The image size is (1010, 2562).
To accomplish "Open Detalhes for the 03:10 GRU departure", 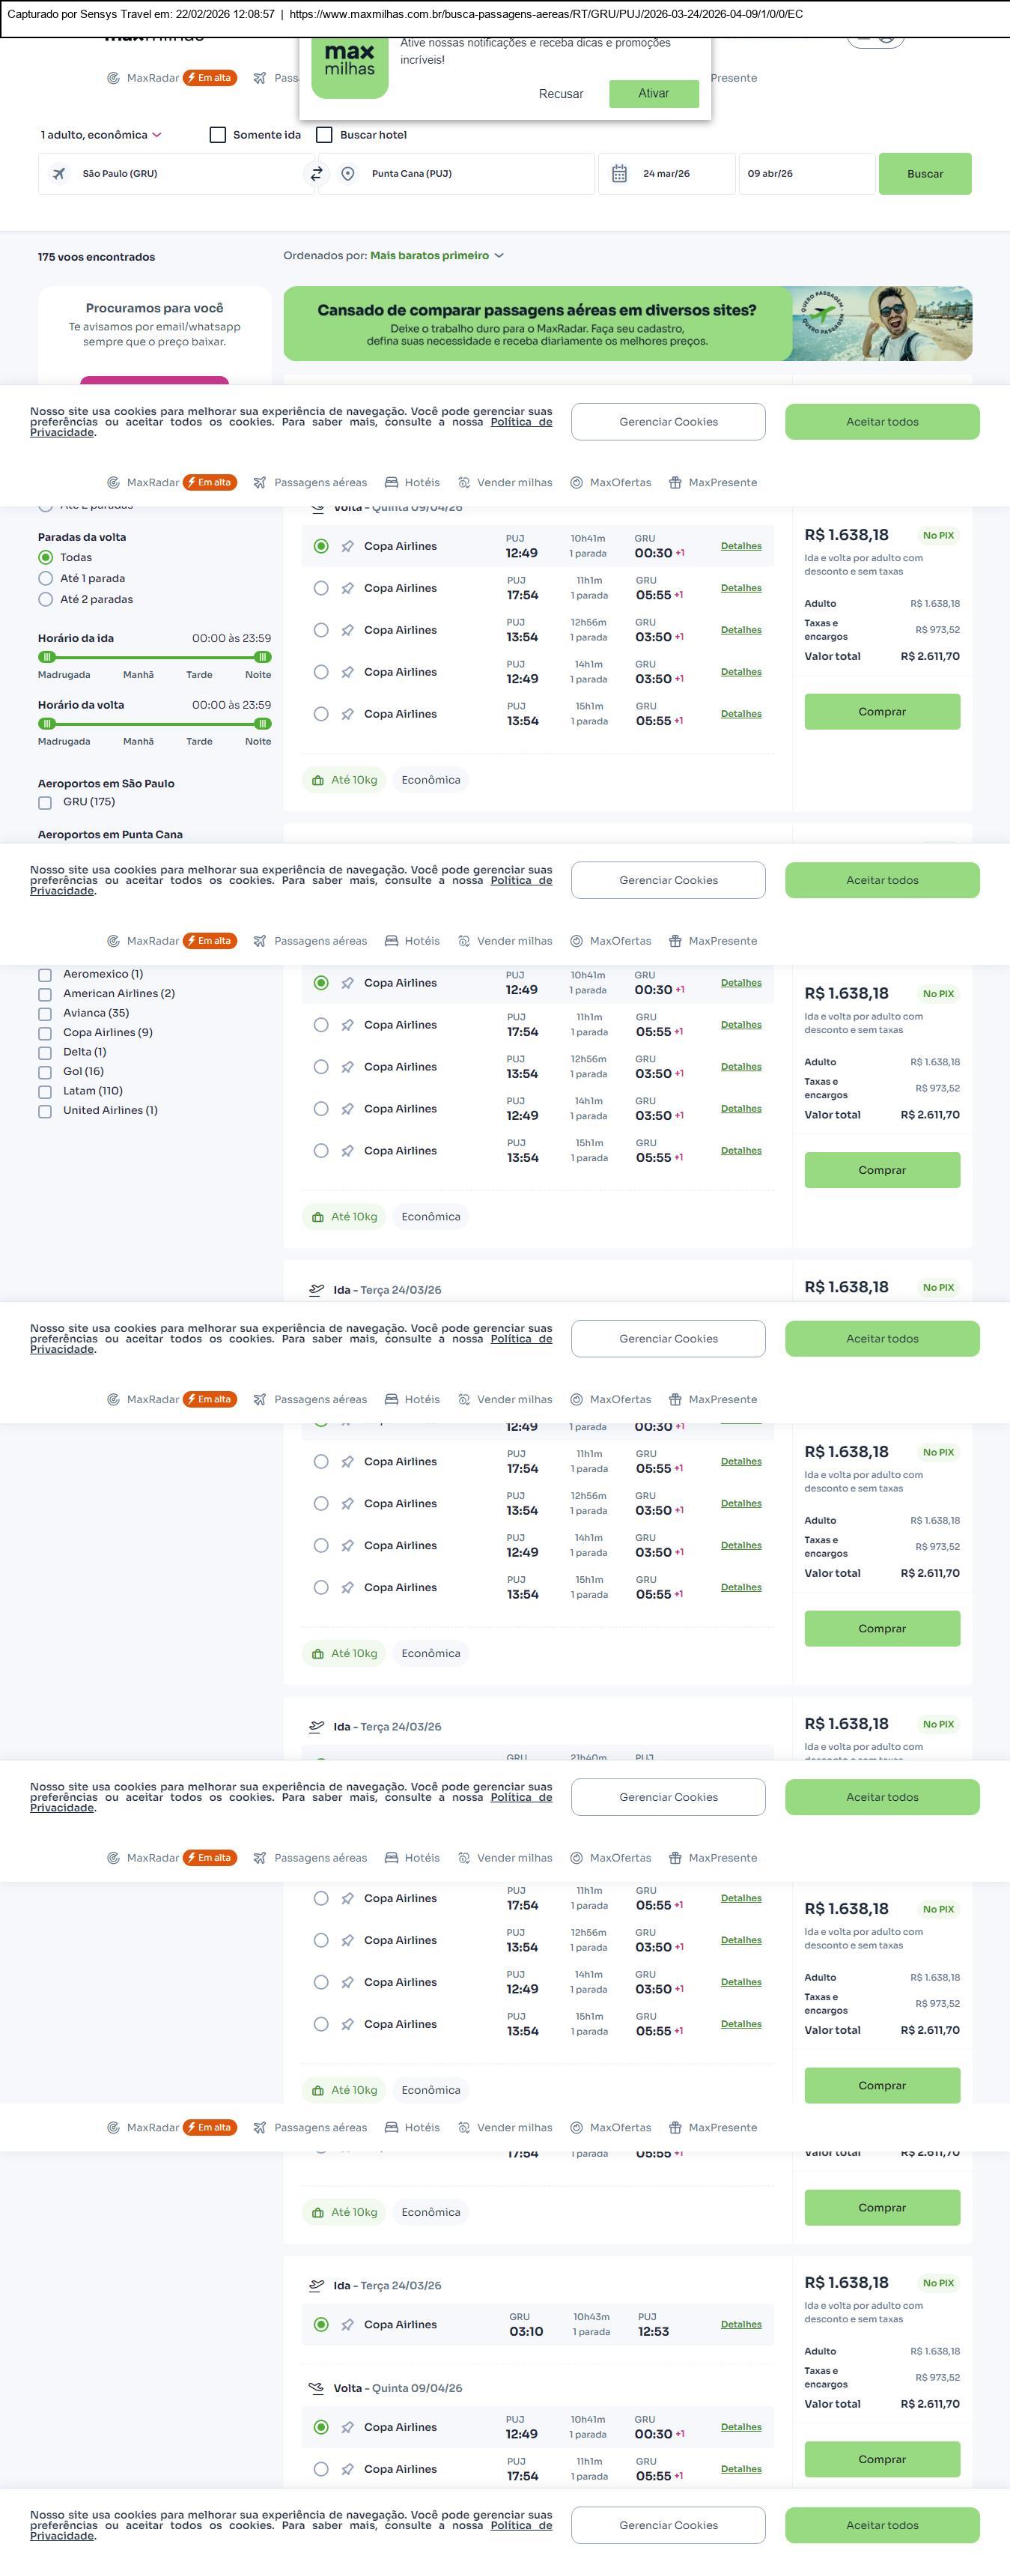I will pos(740,2325).
